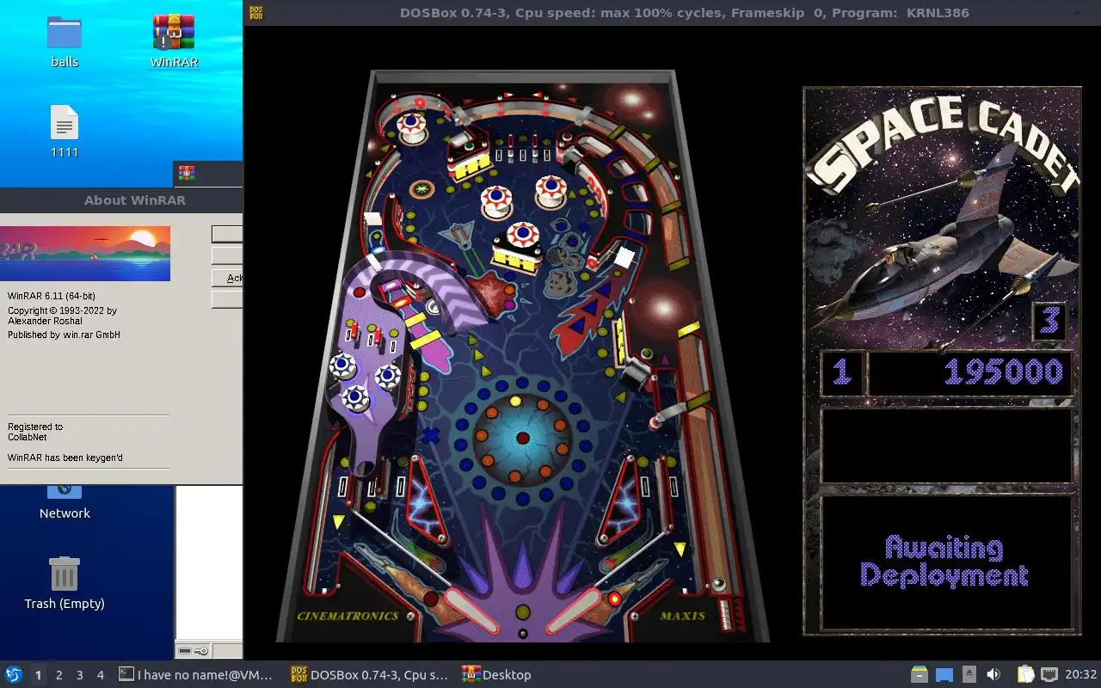Click the 20:32 clock in the taskbar
Viewport: 1101px width, 688px height.
tap(1080, 675)
